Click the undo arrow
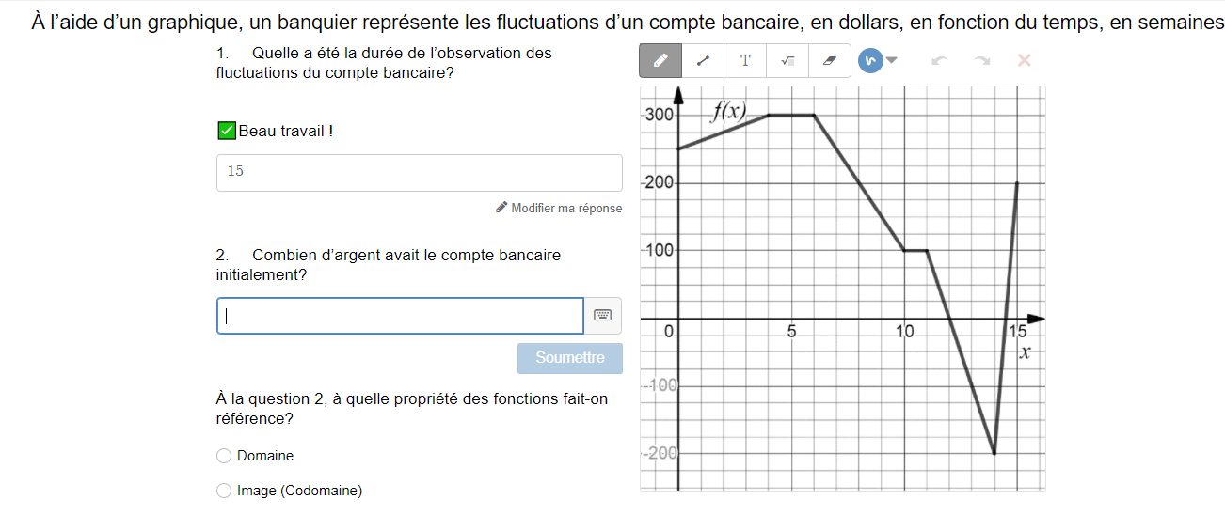 pyautogui.click(x=938, y=61)
